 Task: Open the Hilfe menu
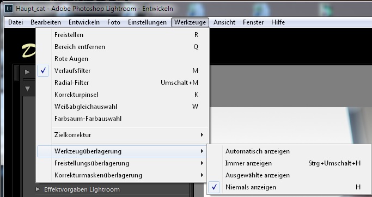pyautogui.click(x=278, y=22)
